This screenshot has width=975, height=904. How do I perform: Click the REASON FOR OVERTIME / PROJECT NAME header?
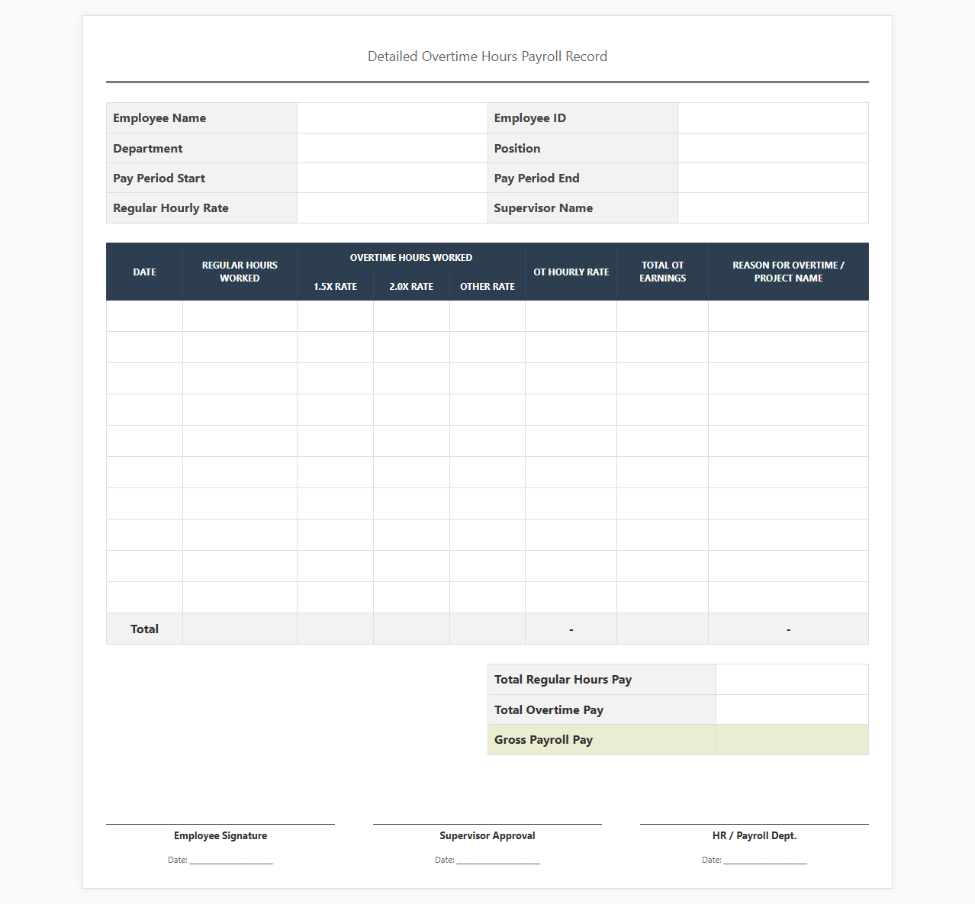coord(789,272)
